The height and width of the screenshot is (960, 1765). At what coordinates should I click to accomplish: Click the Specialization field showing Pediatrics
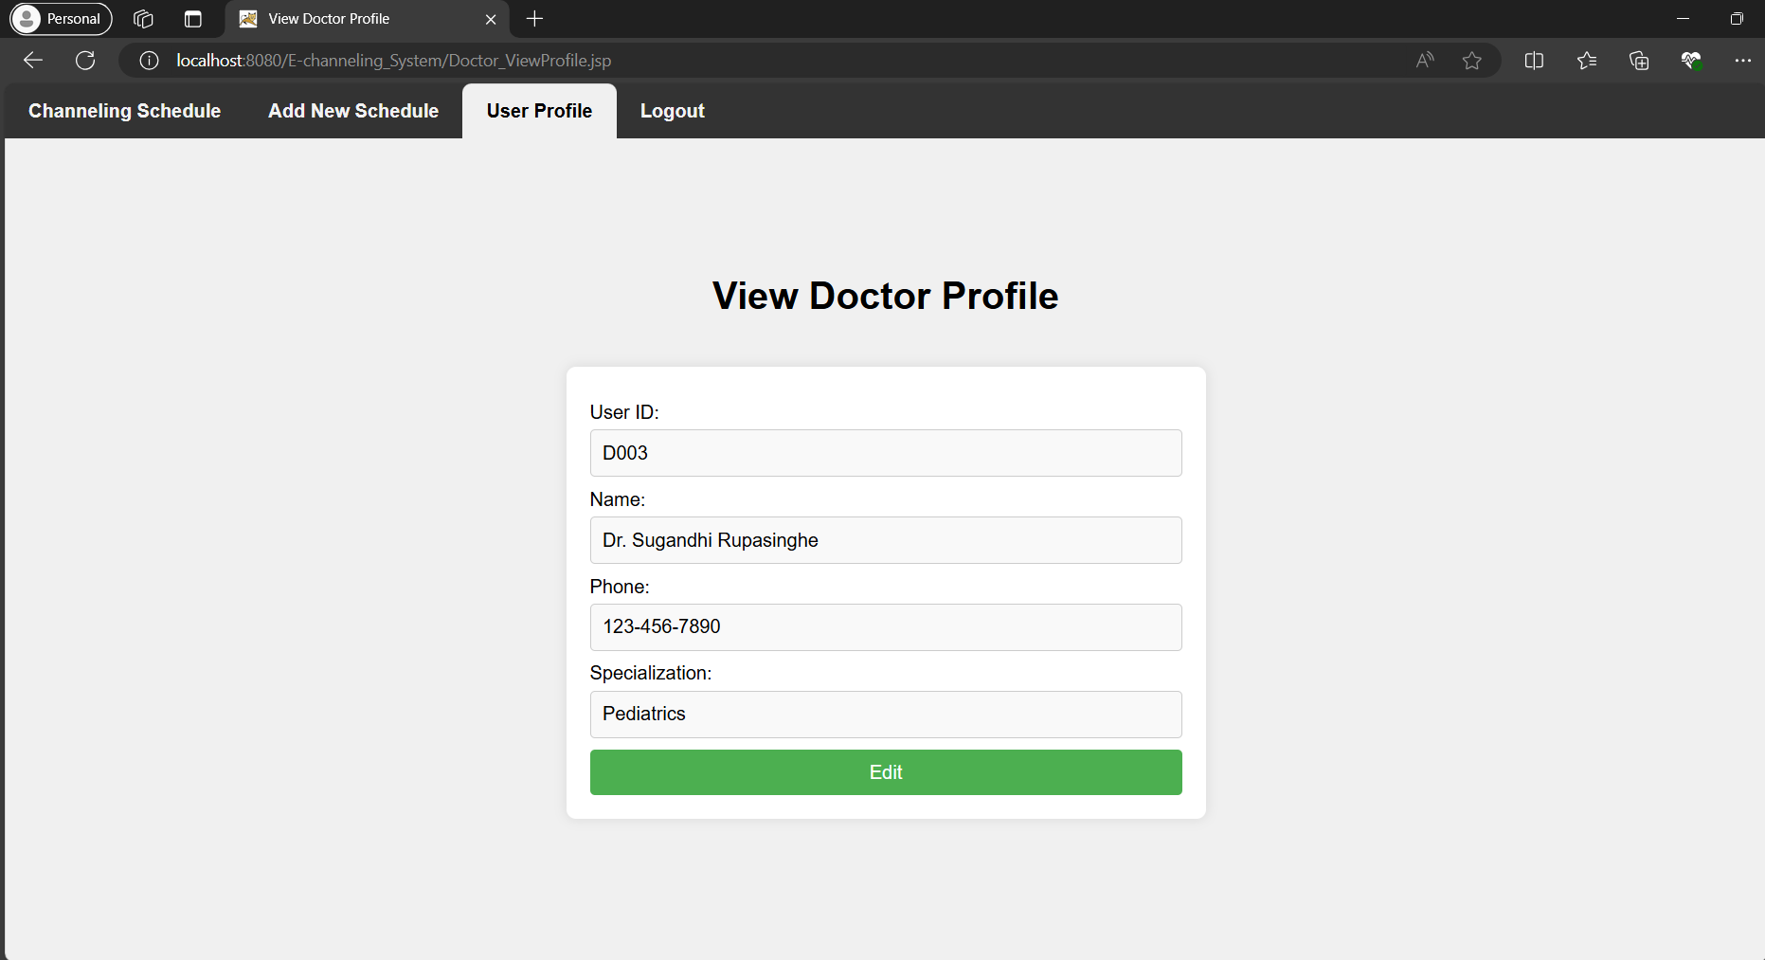(x=885, y=715)
